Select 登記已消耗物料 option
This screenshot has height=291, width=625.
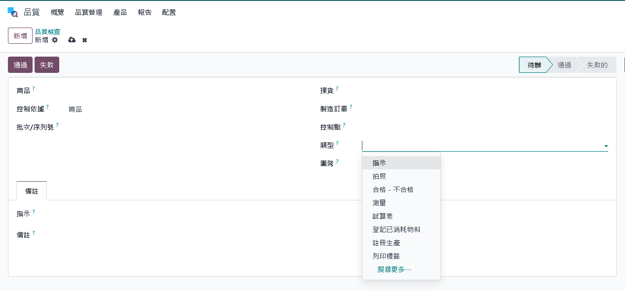click(x=396, y=229)
